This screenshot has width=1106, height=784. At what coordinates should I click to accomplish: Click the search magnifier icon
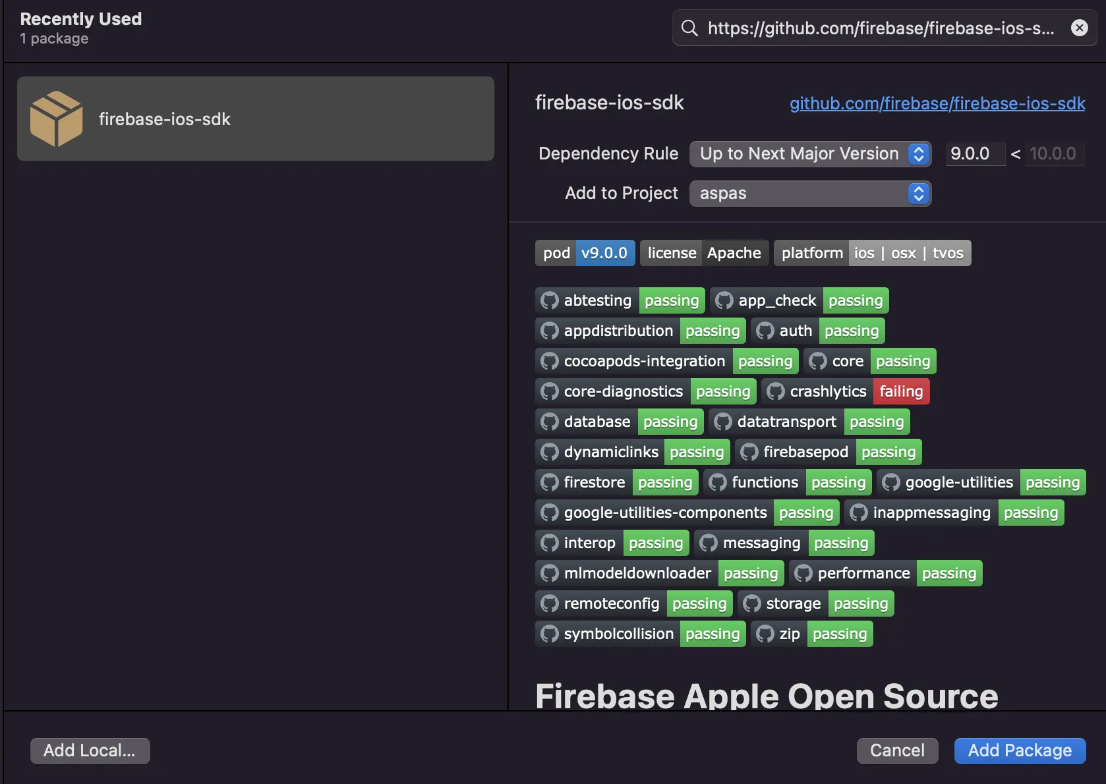[689, 28]
